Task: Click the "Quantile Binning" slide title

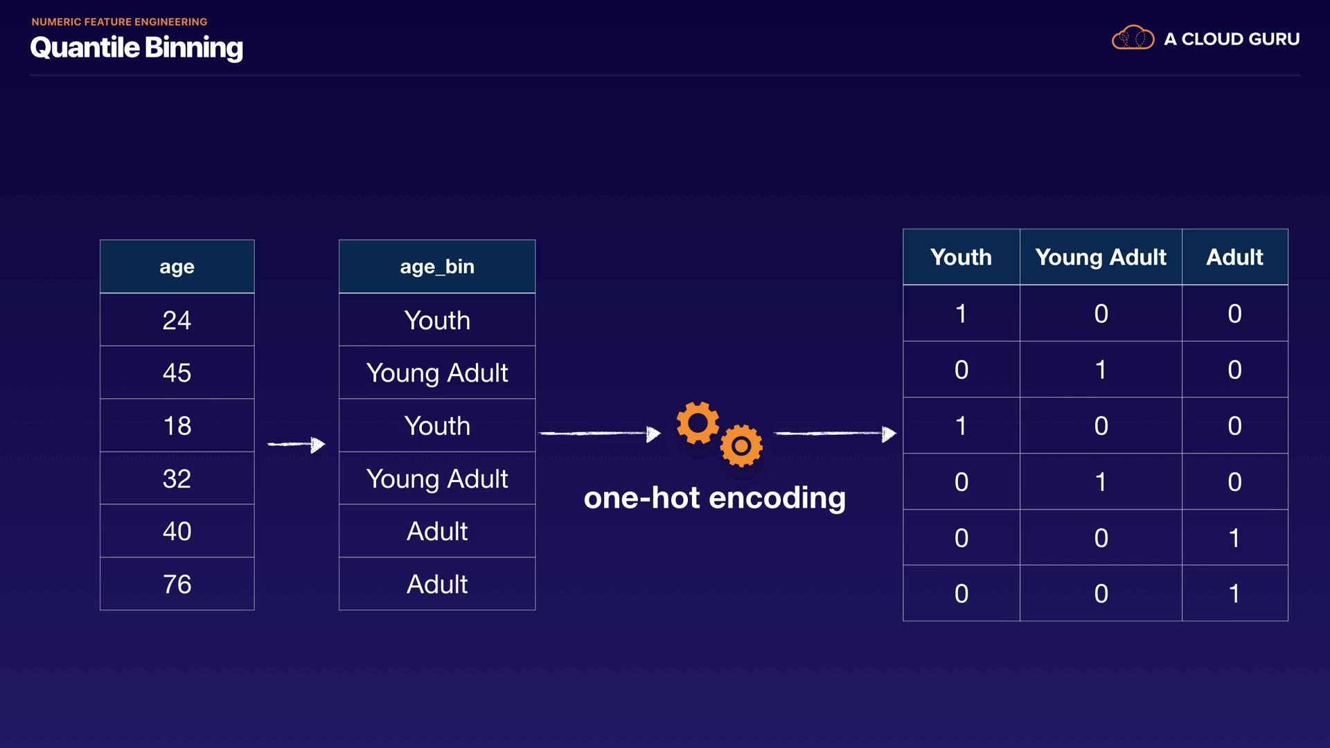Action: (136, 48)
